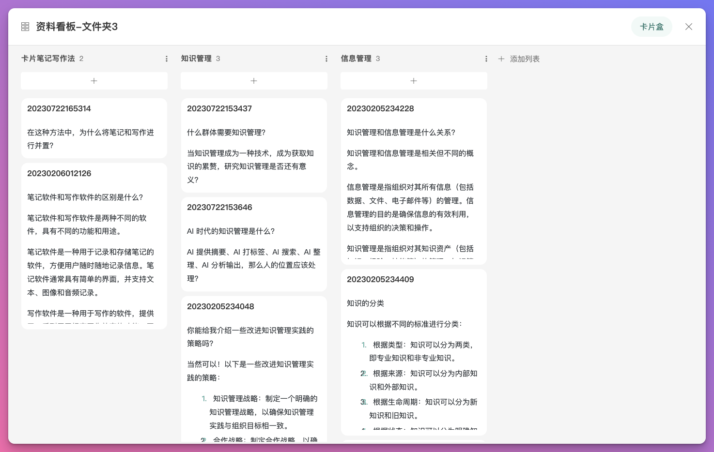Click the board icon beside 资料看板-文件夹3
This screenshot has height=452, width=714.
25,27
